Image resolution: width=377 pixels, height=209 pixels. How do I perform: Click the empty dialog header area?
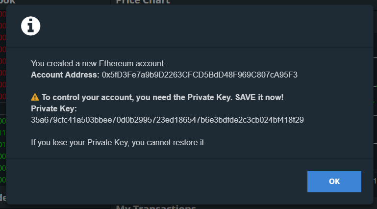tap(196, 26)
